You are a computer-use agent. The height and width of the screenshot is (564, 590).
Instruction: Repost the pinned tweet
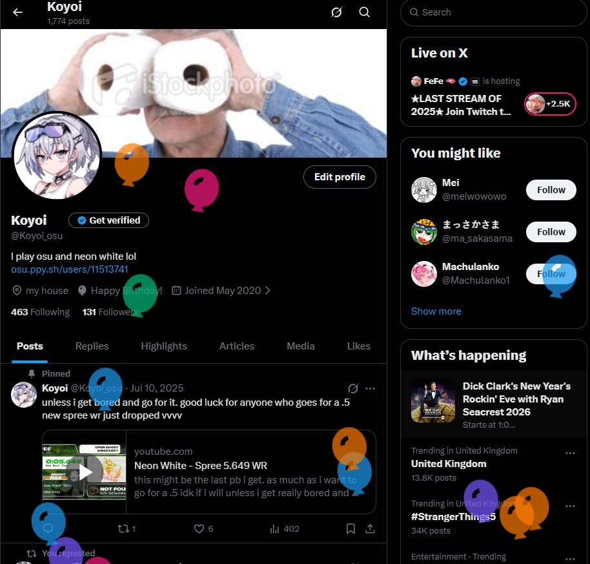(123, 528)
